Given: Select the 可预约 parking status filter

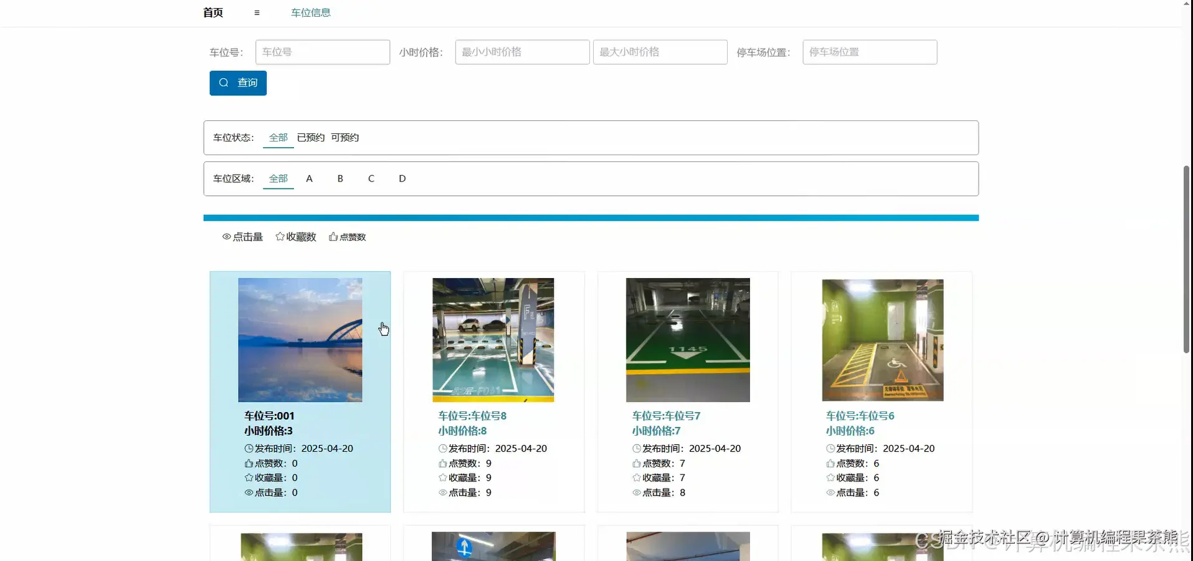Looking at the screenshot, I should [345, 137].
